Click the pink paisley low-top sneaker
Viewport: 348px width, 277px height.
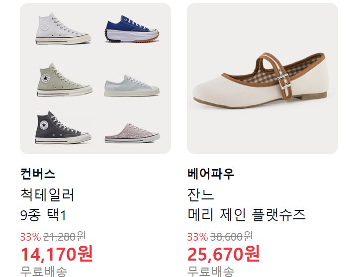[132, 133]
